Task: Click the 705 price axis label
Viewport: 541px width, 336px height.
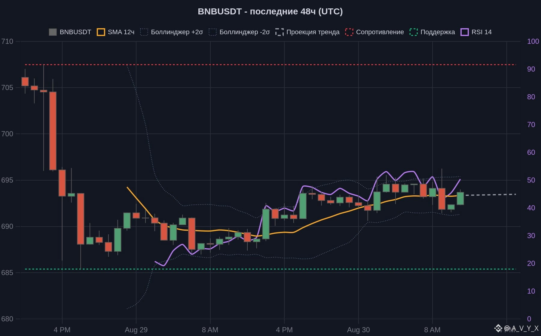Action: [x=7, y=88]
